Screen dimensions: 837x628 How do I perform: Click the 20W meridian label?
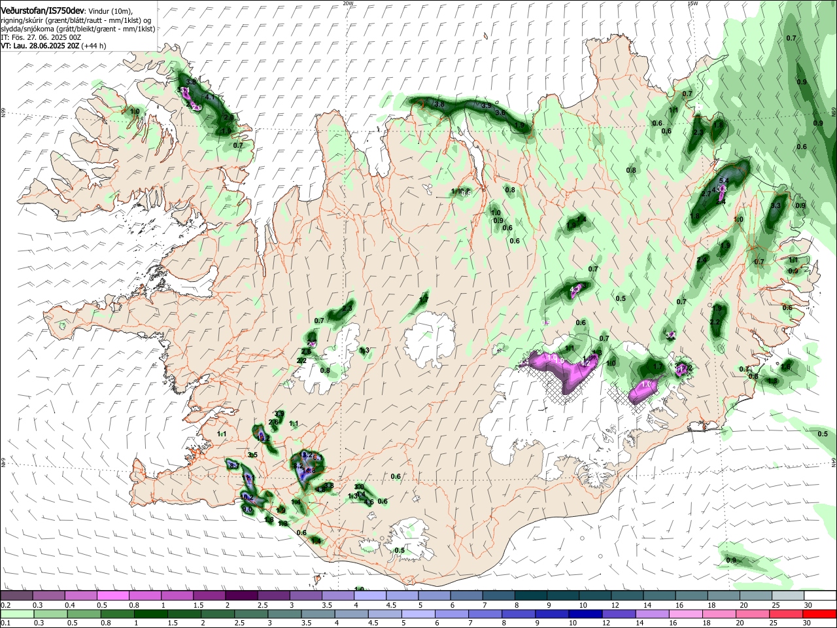click(x=348, y=3)
